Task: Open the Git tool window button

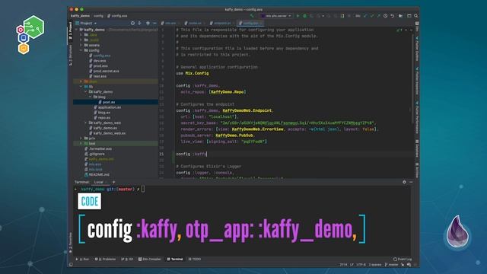Action: 127,259
